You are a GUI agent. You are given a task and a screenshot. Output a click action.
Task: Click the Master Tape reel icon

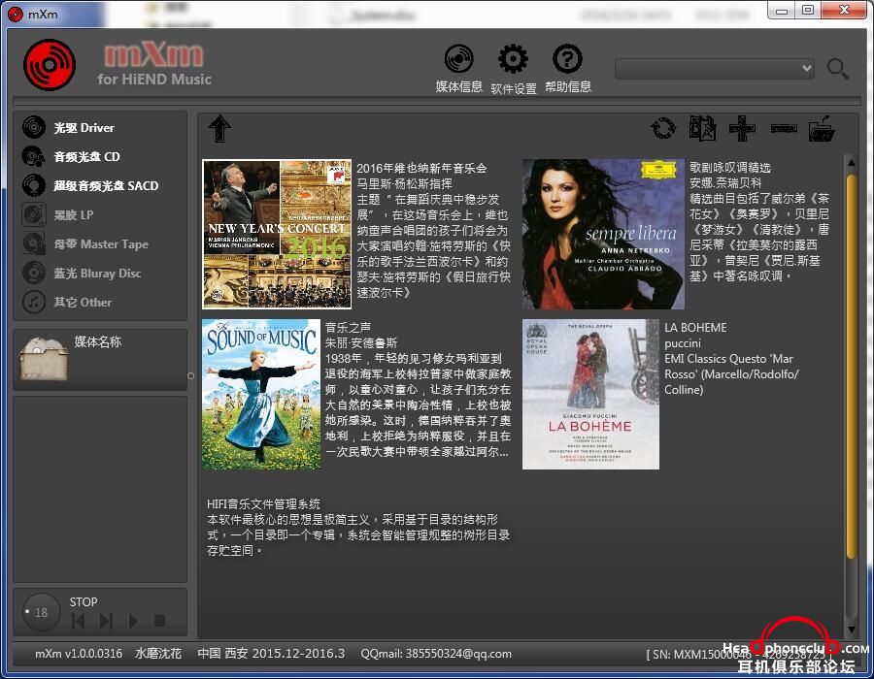point(33,243)
